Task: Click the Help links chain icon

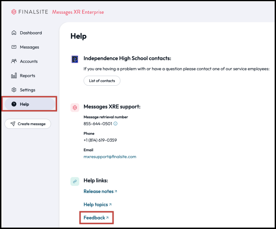Action: pyautogui.click(x=75, y=181)
